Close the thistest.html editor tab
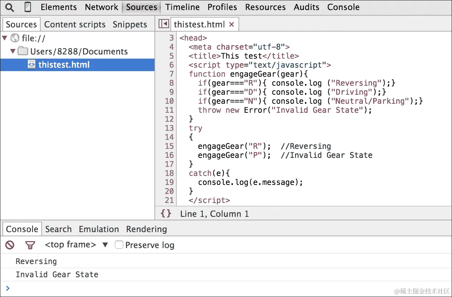 tap(232, 24)
